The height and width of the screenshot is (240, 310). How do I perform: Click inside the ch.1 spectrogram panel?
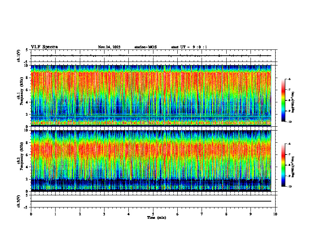pos(151,96)
